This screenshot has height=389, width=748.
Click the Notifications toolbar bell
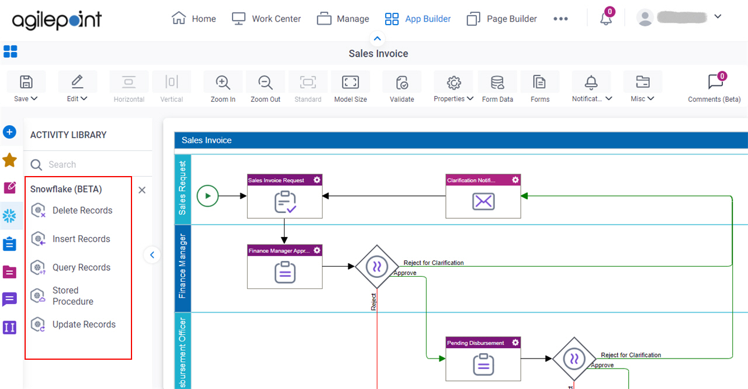pyautogui.click(x=591, y=82)
